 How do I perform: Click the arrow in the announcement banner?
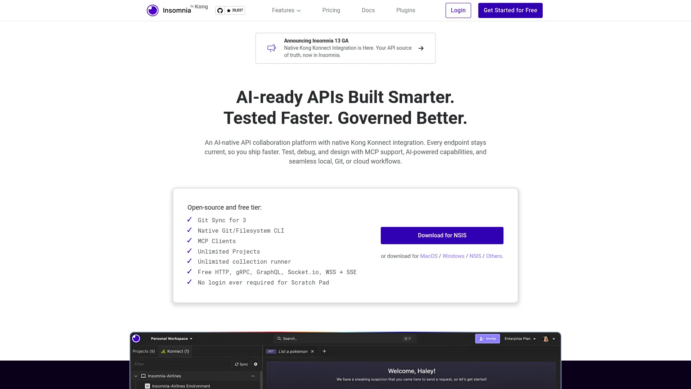pos(421,48)
